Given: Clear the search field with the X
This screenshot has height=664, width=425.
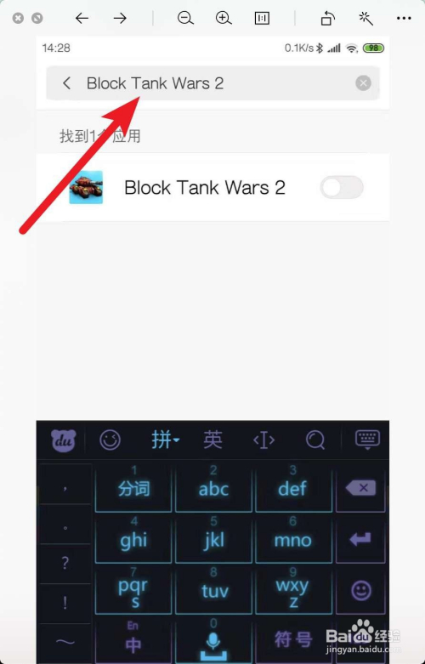Looking at the screenshot, I should coord(363,83).
